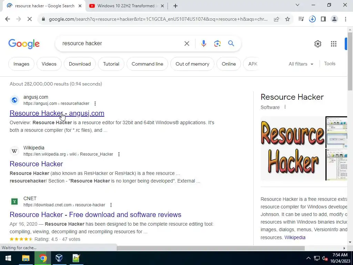The width and height of the screenshot is (353, 265).
Task: Open a new browser tab
Action: (x=175, y=6)
